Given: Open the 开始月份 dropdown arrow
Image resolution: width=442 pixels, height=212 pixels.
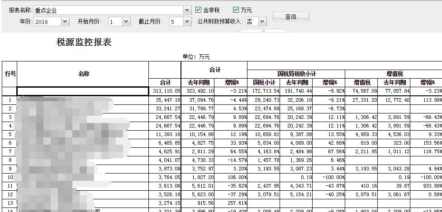Looking at the screenshot, I should (126, 21).
